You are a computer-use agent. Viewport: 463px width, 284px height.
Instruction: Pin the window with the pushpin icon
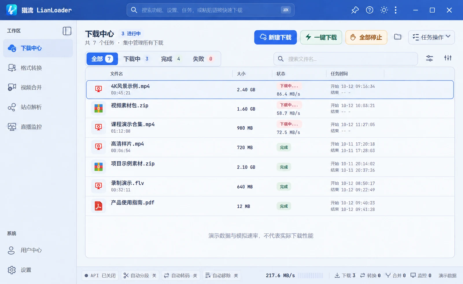pyautogui.click(x=355, y=10)
